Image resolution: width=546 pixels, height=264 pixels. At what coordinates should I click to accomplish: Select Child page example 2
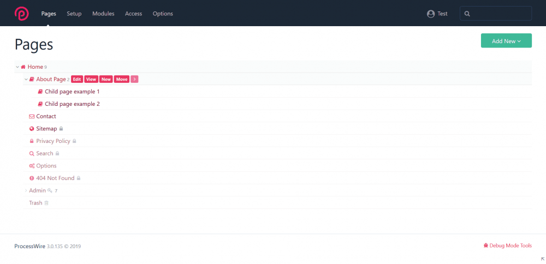click(72, 104)
